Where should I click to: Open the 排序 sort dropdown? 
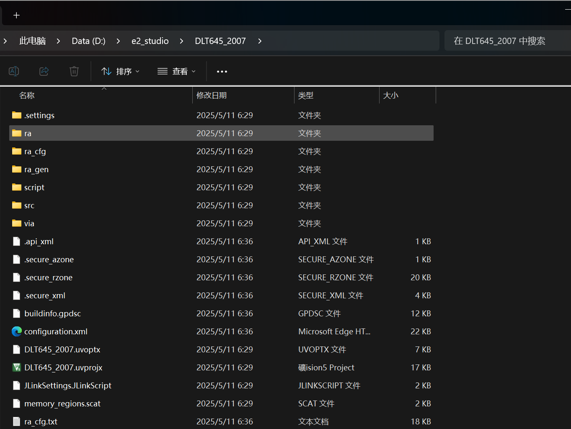(x=121, y=71)
